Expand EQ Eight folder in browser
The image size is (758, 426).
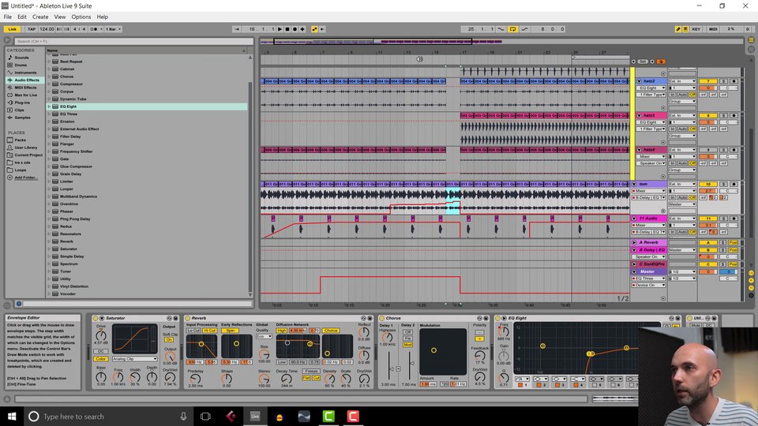49,106
